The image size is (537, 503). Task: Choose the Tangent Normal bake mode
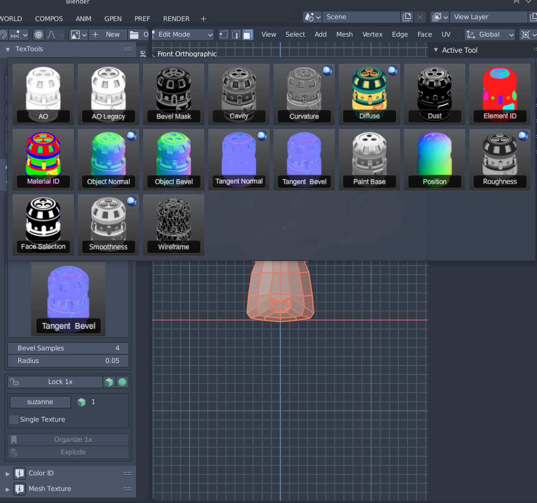pyautogui.click(x=239, y=160)
